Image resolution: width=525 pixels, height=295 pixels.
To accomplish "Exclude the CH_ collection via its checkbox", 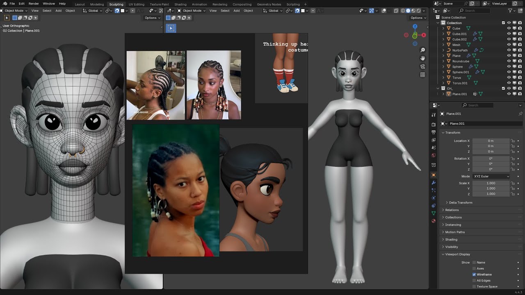I will [x=503, y=88].
